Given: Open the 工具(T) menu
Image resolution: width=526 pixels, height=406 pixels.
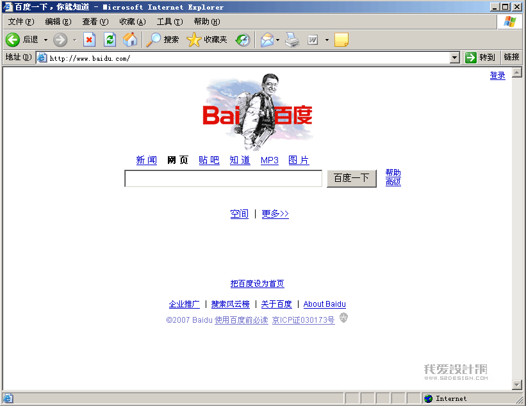Looking at the screenshot, I should 170,22.
